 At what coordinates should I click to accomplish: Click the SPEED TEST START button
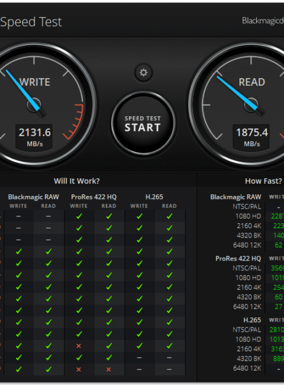(143, 123)
